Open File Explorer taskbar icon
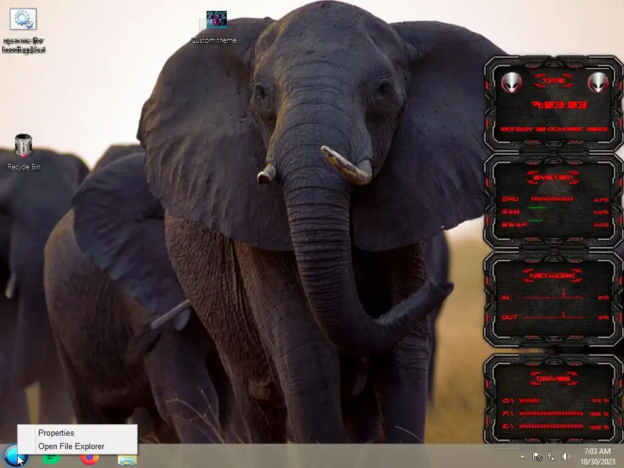 127,460
